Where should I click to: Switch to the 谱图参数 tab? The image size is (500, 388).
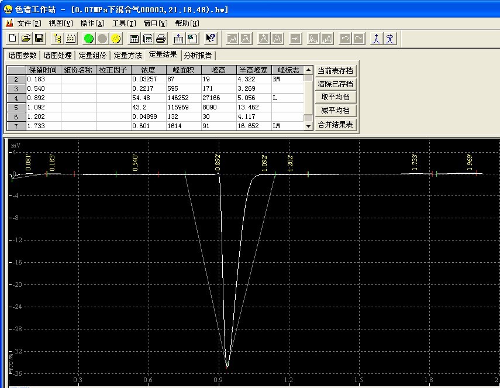pos(23,56)
